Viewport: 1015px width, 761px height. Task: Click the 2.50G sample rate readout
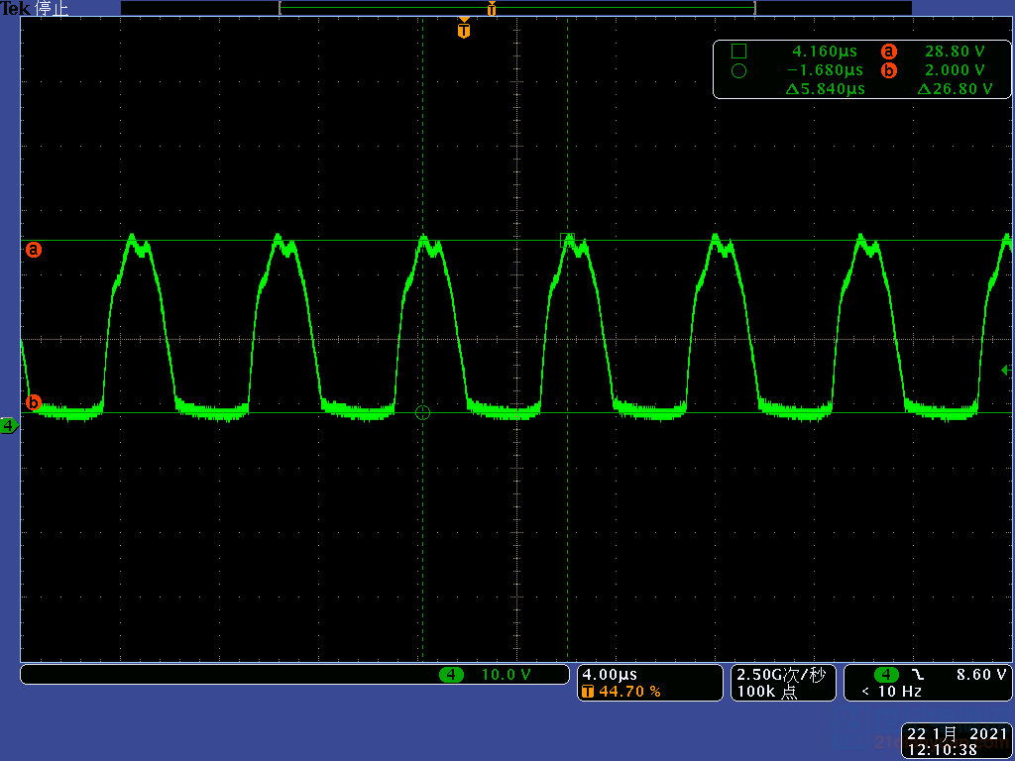click(x=781, y=674)
